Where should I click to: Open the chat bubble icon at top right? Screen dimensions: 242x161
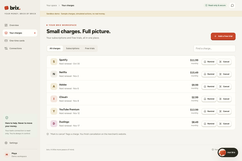(x=232, y=5)
